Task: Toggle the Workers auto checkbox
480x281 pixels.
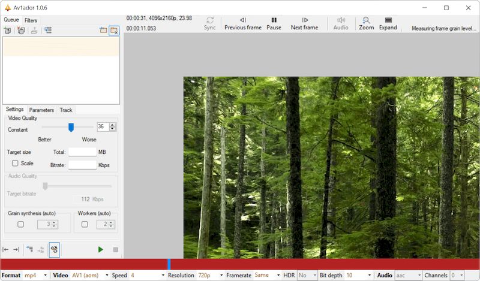Action: [85, 224]
